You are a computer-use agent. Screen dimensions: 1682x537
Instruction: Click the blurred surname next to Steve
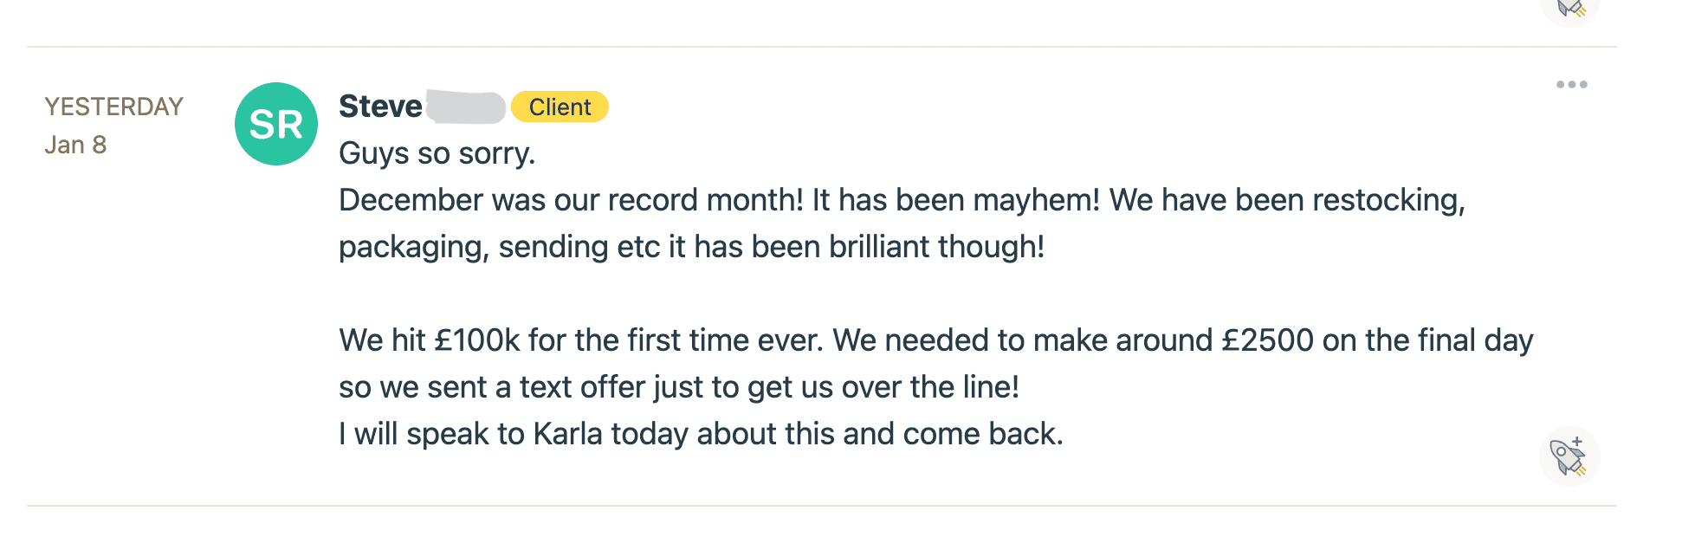coord(466,107)
